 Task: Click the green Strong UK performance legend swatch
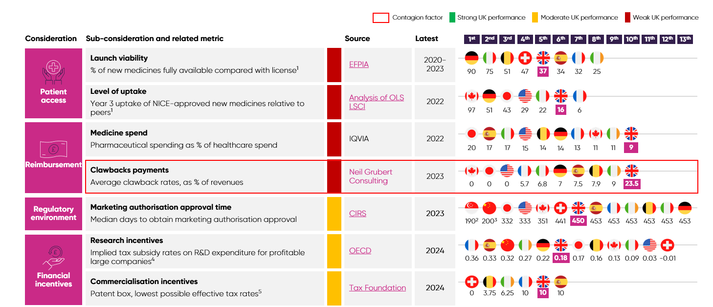(x=452, y=18)
